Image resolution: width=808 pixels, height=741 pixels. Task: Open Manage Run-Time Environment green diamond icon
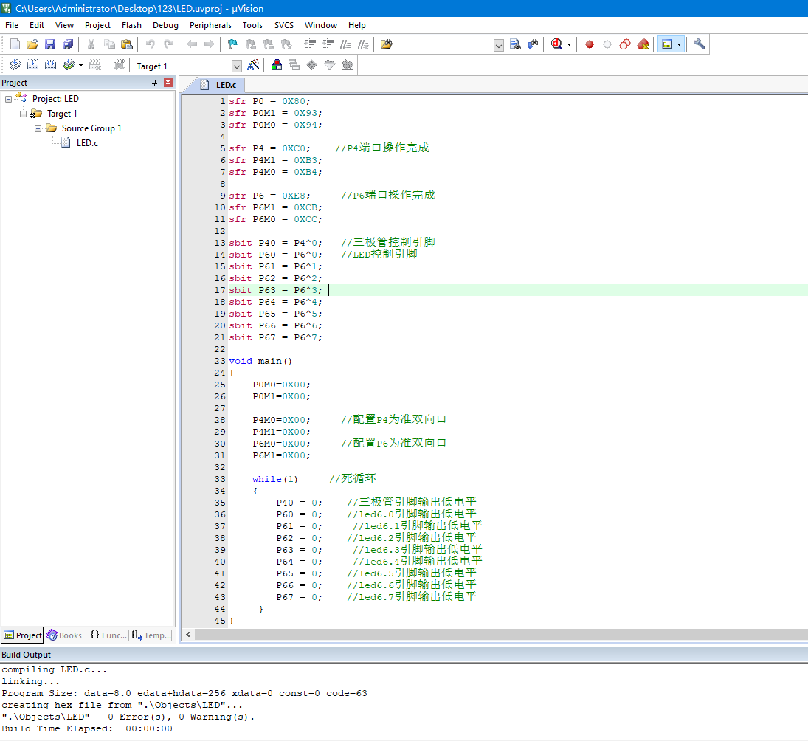point(311,65)
